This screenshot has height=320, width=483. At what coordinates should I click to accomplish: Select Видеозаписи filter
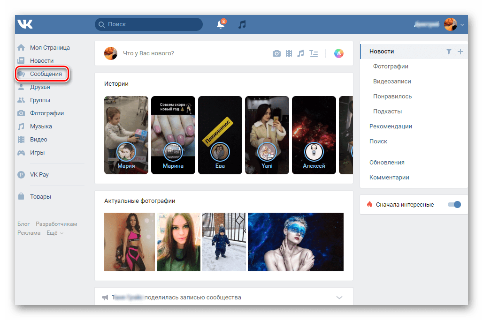pyautogui.click(x=392, y=82)
